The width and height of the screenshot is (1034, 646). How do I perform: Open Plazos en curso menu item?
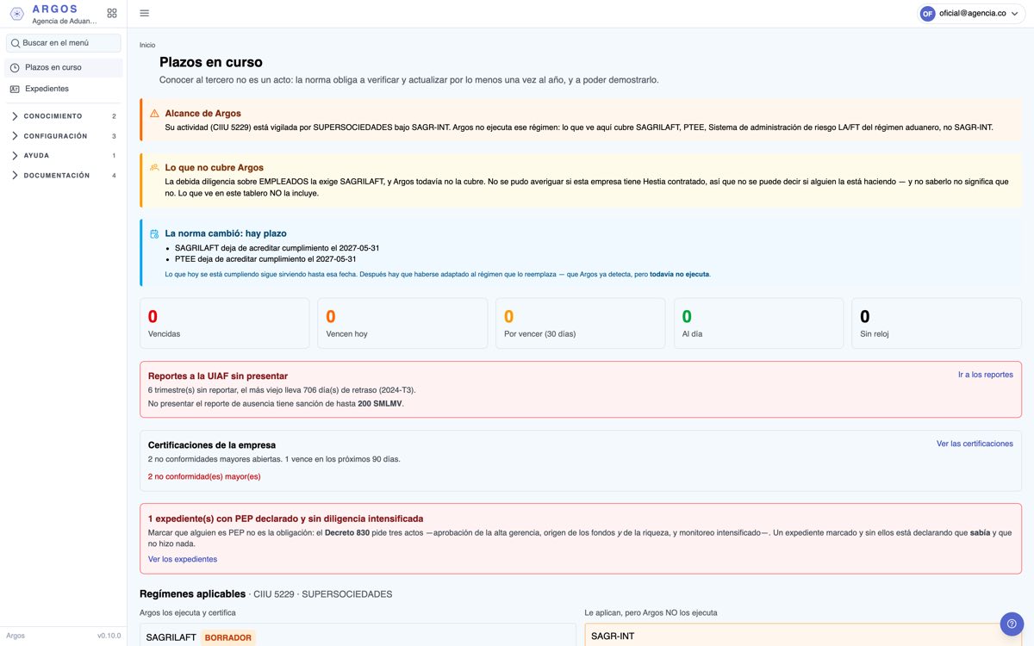(x=64, y=67)
